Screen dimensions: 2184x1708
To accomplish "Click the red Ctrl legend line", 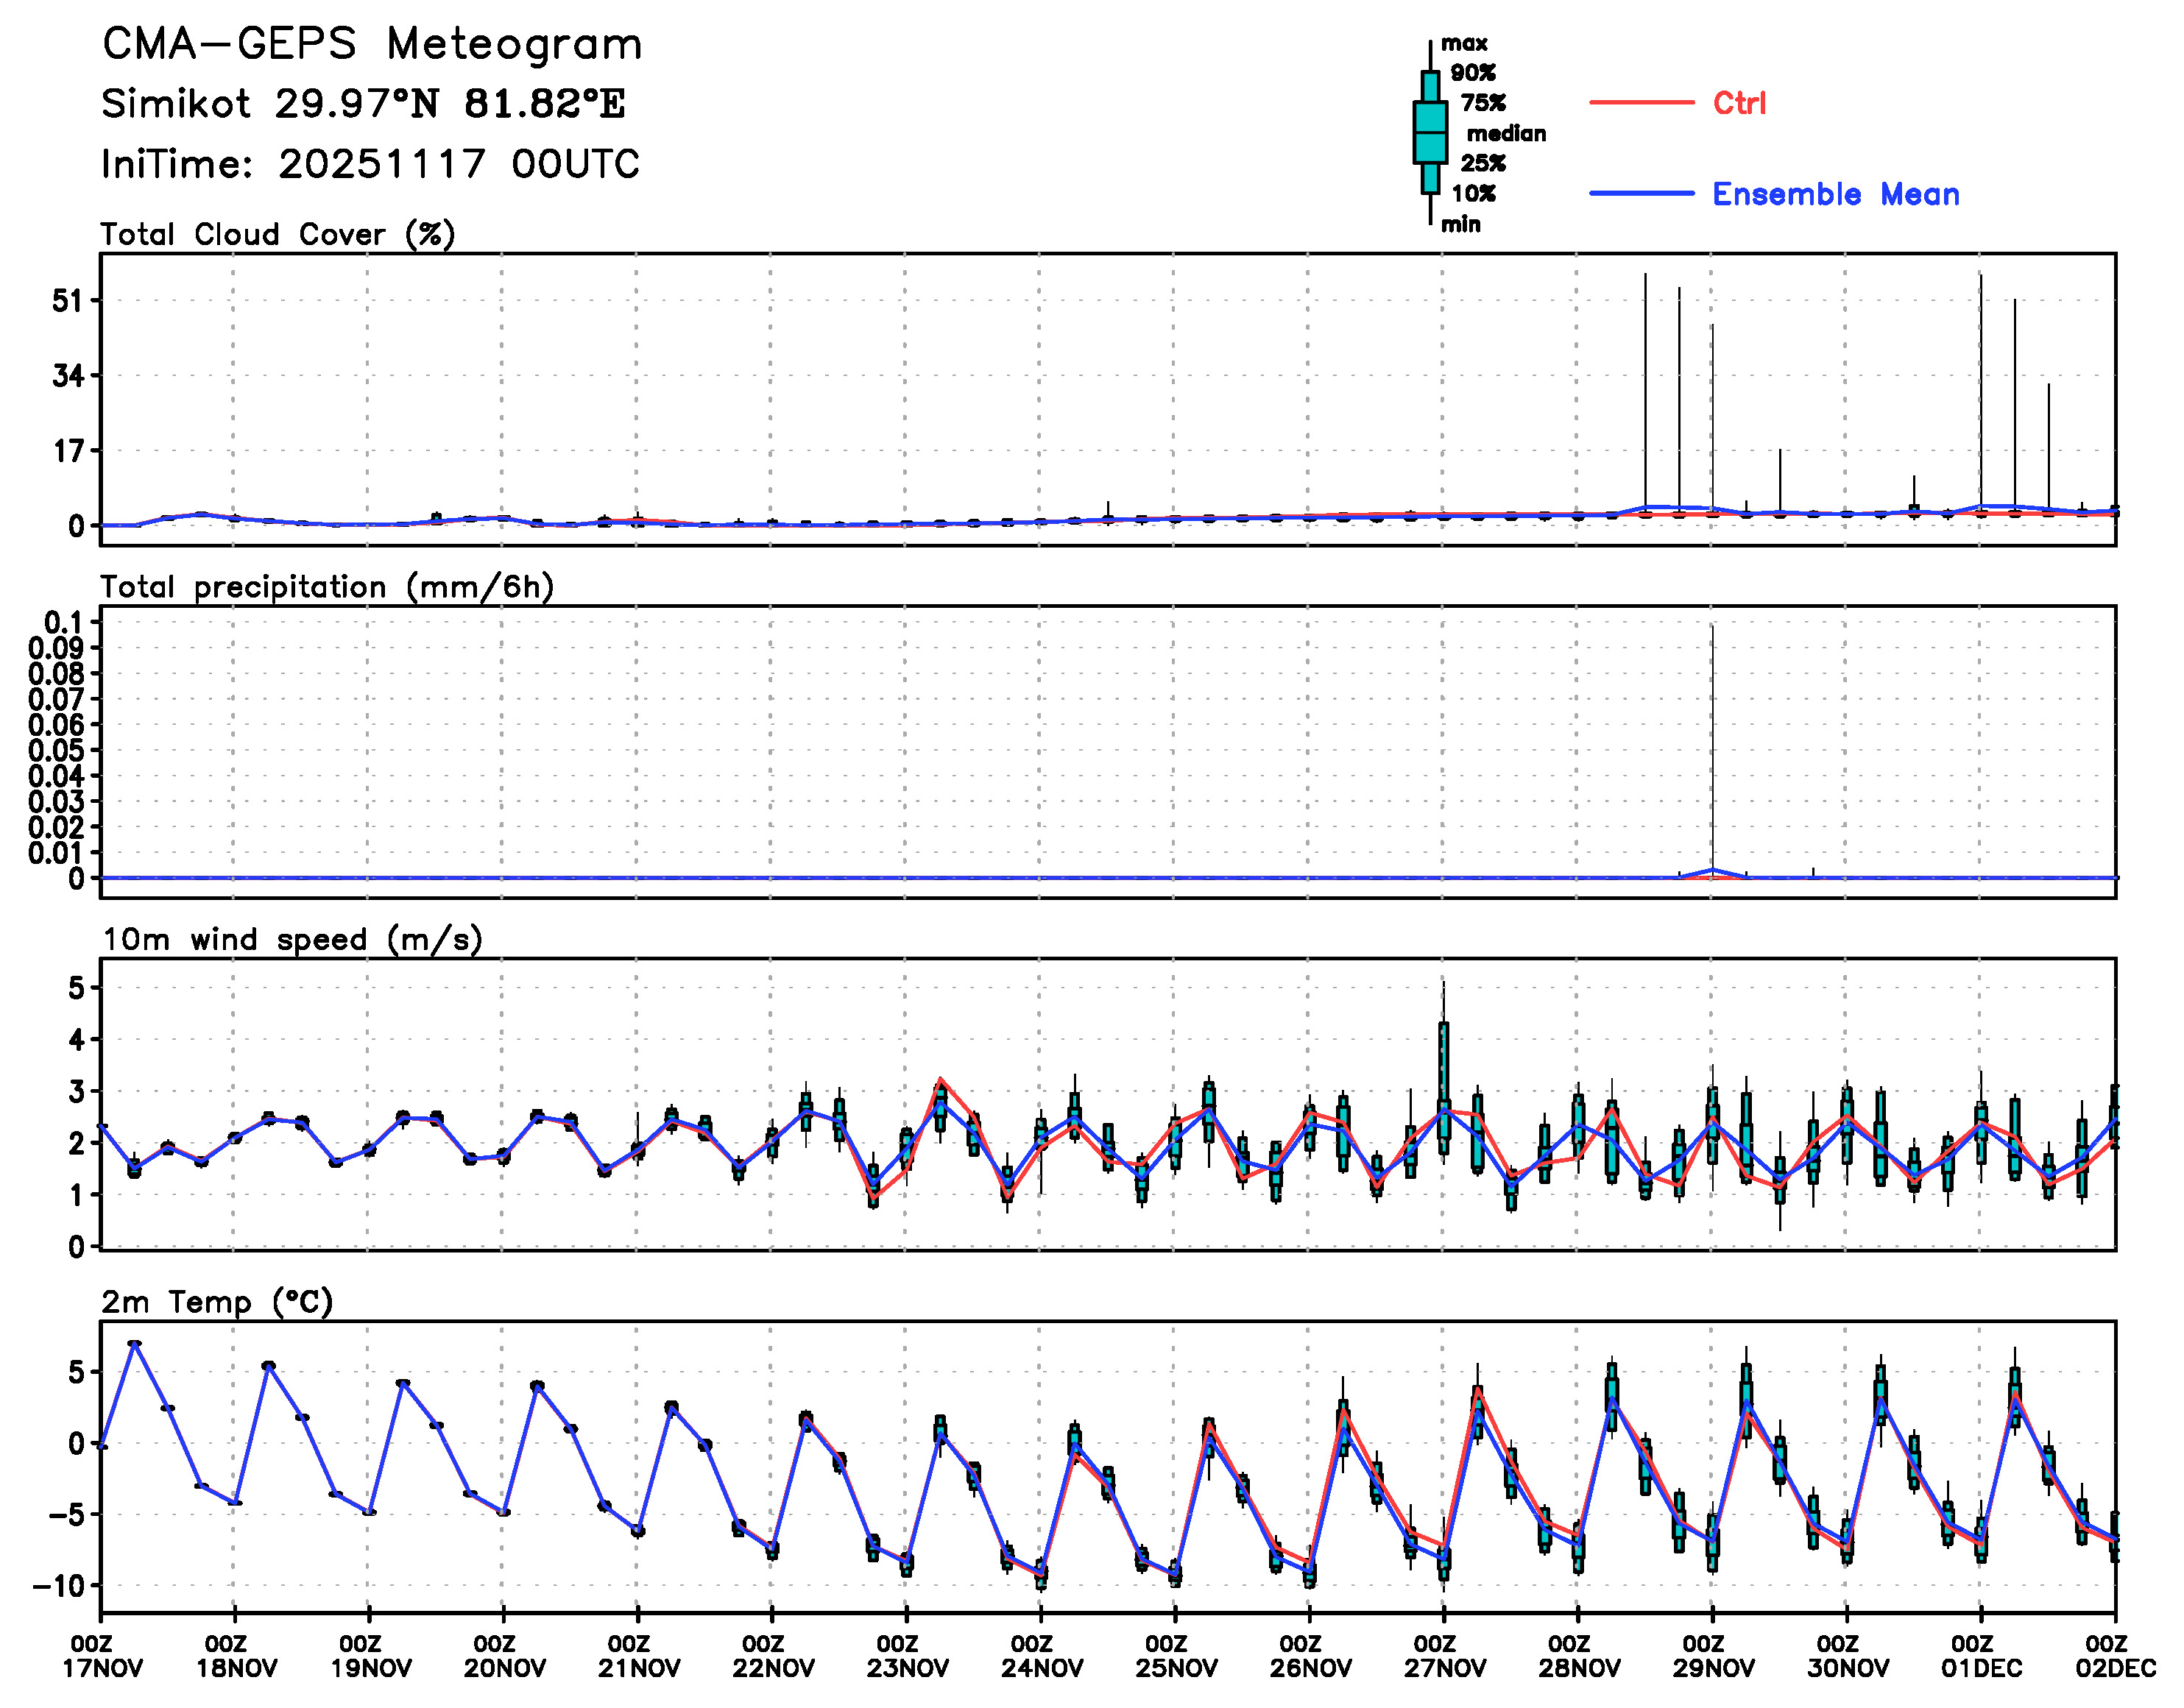I will coord(1641,102).
